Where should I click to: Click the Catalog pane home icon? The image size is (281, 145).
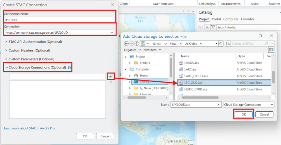coord(207,27)
